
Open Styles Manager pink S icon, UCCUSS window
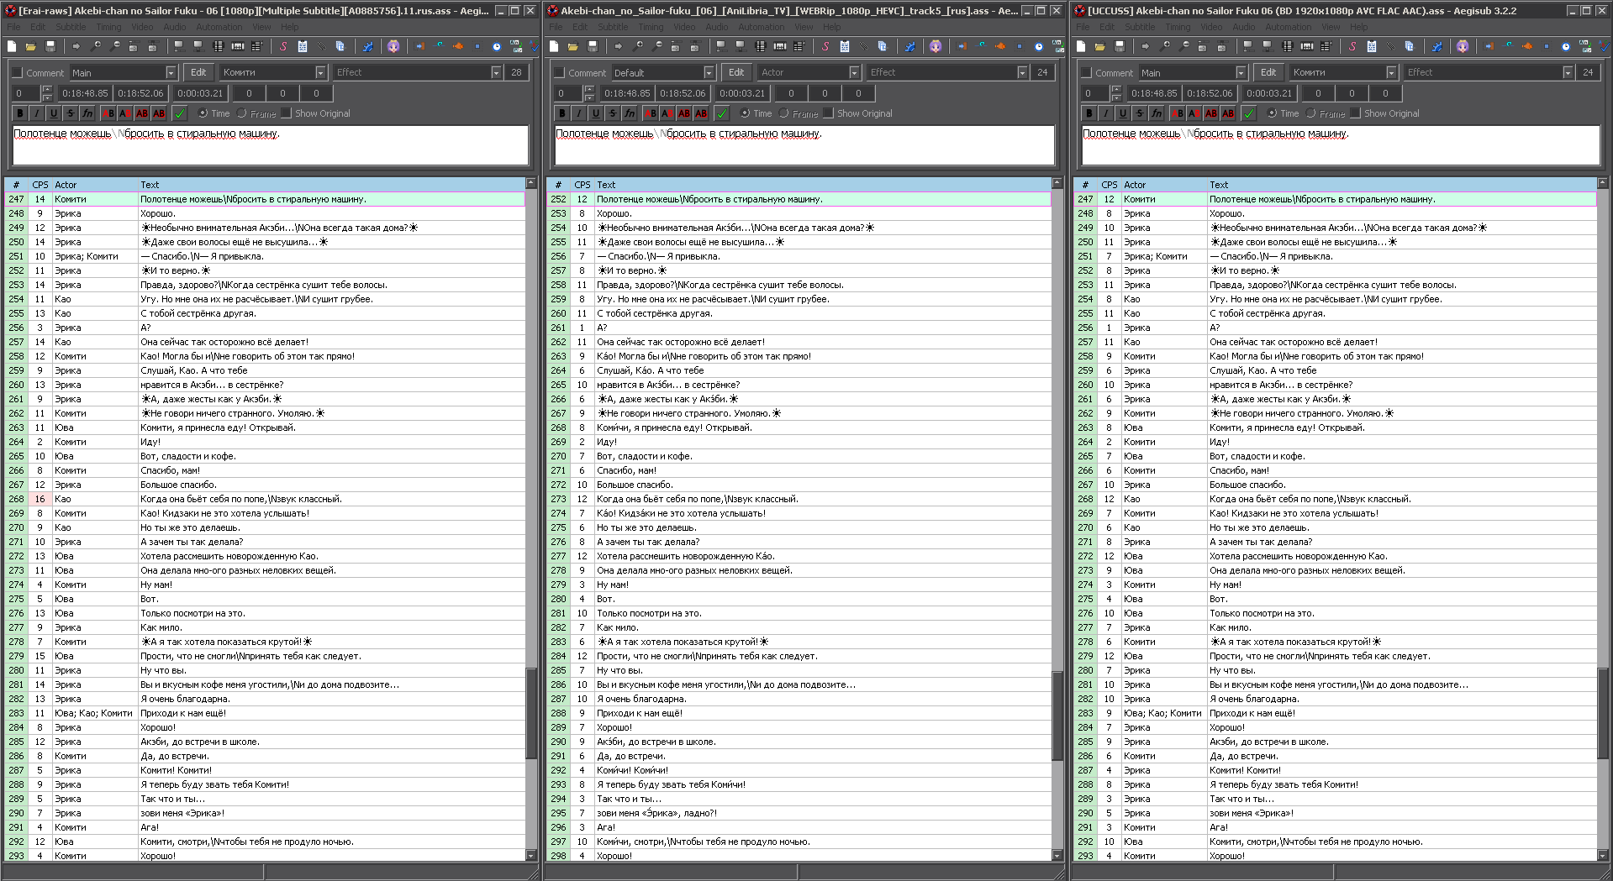[x=1352, y=46]
